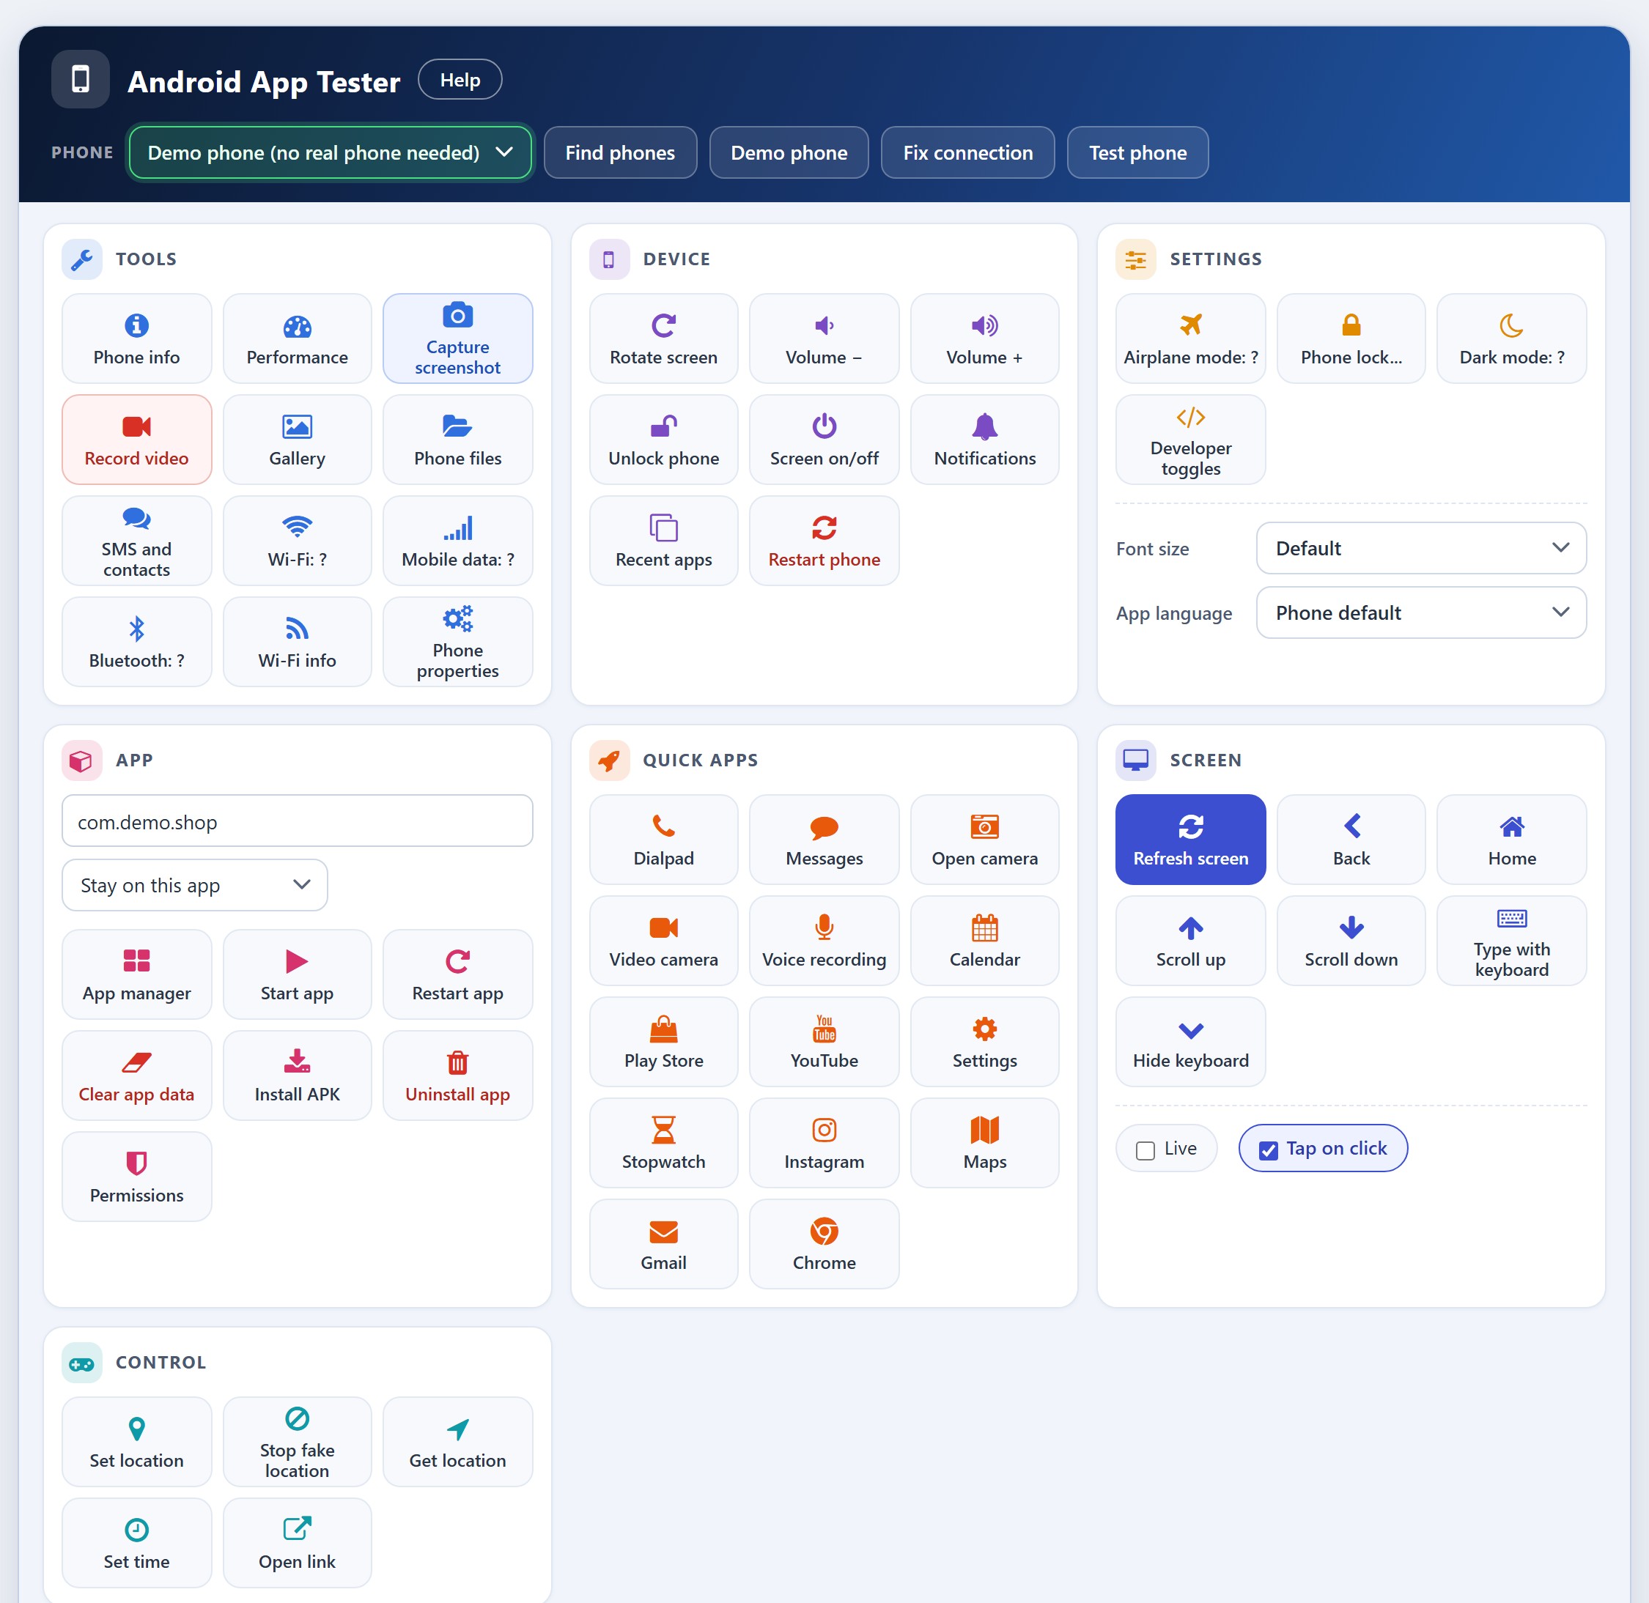
Task: Launch YouTube quick app
Action: (x=824, y=1042)
